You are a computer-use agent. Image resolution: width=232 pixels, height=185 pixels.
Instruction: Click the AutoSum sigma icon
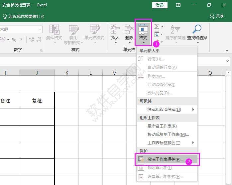tap(157, 27)
